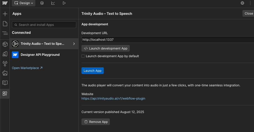Click the Preview play icon

click(x=64, y=3)
